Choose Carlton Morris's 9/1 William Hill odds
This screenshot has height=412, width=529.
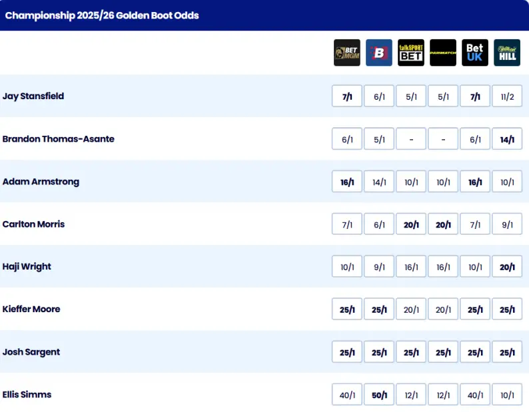pos(507,224)
